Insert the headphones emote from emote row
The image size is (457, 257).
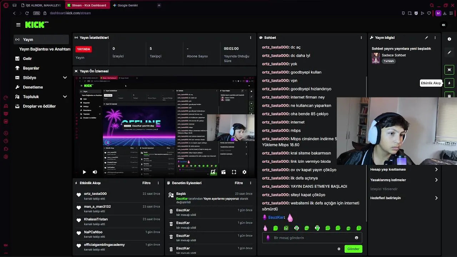(317, 228)
